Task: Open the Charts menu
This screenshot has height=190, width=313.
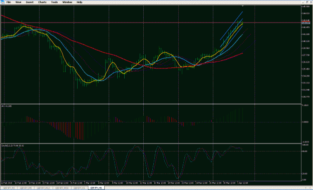Action: click(42, 2)
